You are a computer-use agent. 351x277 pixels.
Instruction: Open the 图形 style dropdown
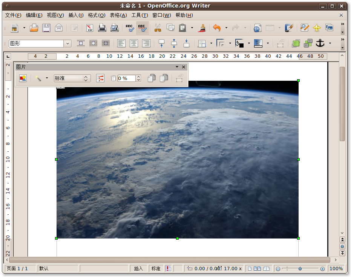coord(68,43)
